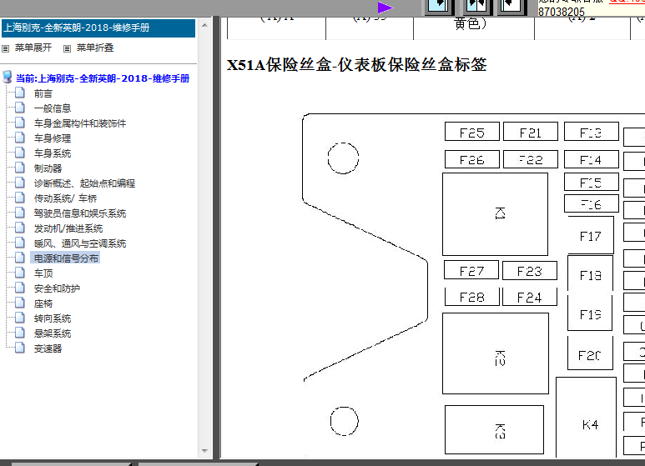Expand all menus with 菜单展开

pyautogui.click(x=33, y=48)
